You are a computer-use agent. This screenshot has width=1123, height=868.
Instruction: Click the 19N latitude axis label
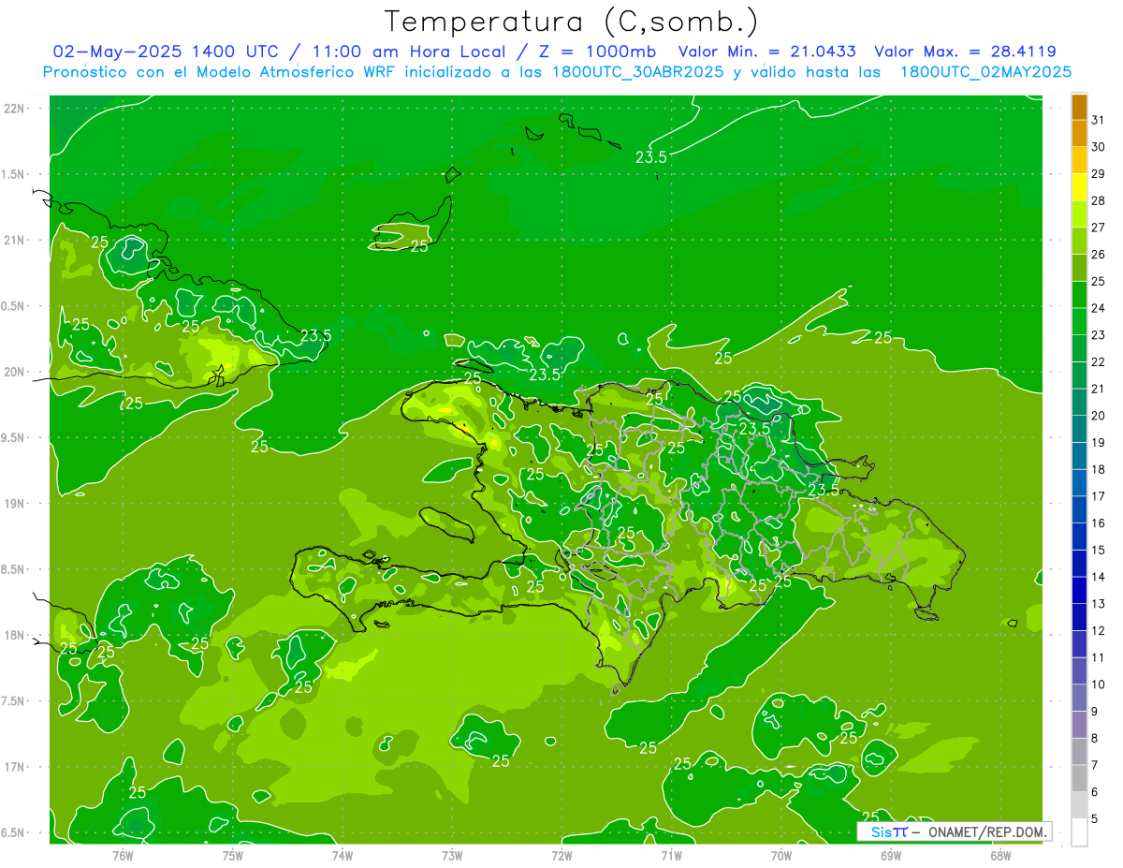click(15, 504)
